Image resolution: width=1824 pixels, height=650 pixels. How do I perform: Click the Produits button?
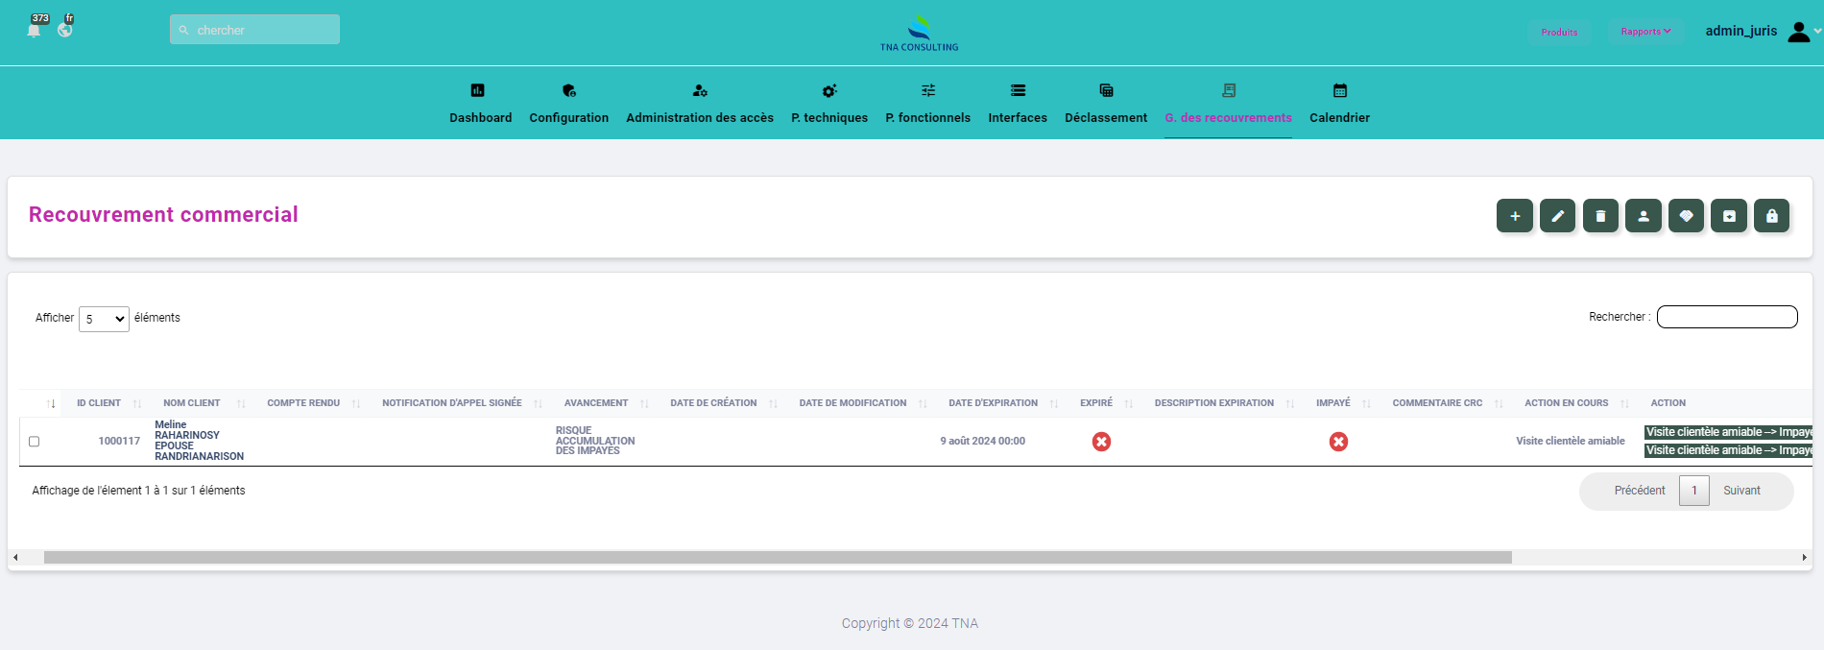[1559, 32]
